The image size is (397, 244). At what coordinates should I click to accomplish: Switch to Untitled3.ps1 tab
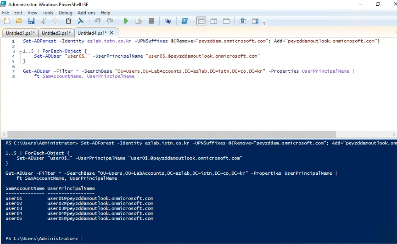coord(56,33)
